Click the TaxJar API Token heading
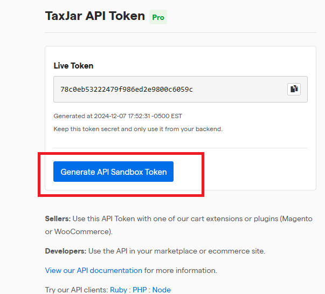 95,16
